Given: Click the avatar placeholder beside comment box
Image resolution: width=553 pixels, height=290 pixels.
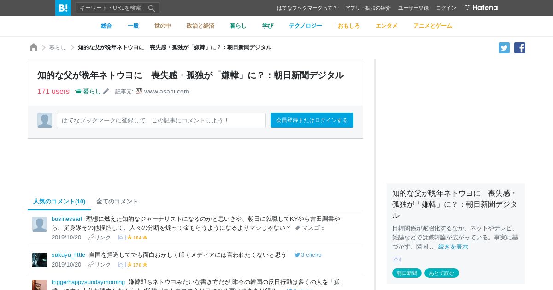Looking at the screenshot, I should point(45,120).
